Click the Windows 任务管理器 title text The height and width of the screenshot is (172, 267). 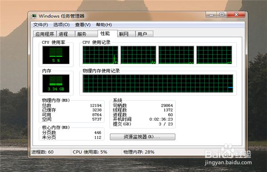tap(61, 16)
